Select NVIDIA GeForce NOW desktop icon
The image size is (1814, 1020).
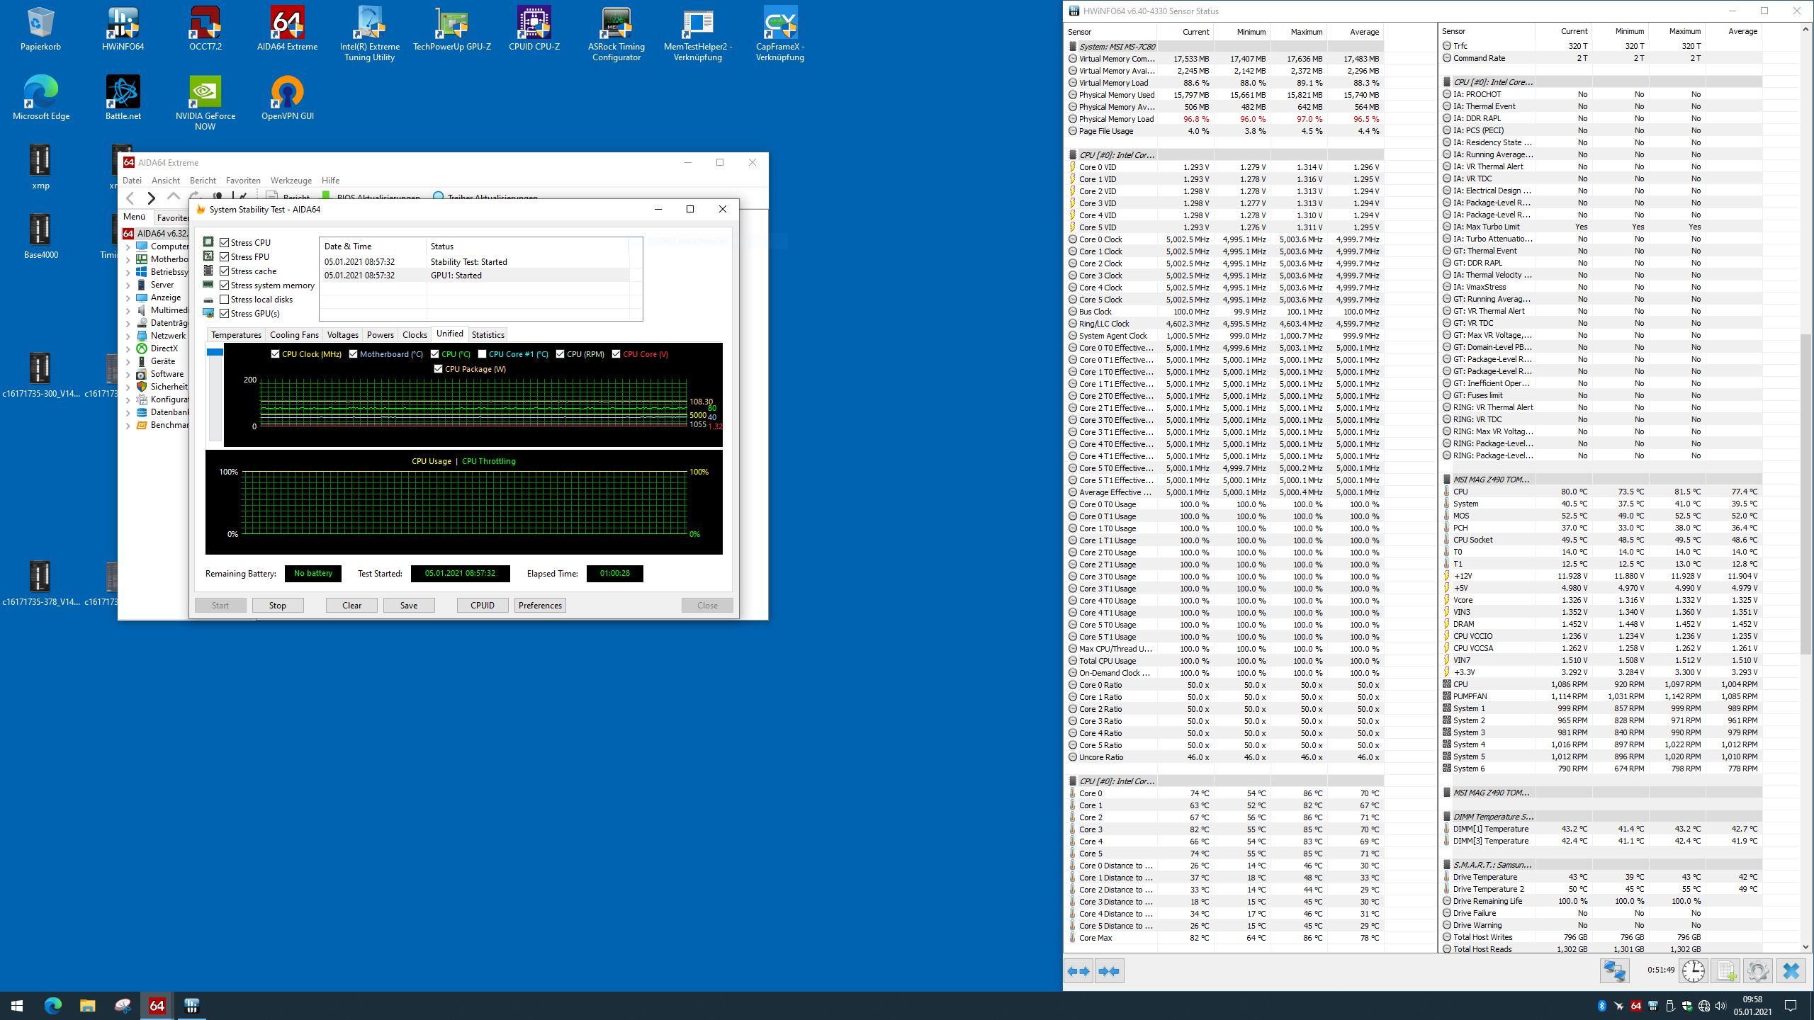(x=205, y=103)
